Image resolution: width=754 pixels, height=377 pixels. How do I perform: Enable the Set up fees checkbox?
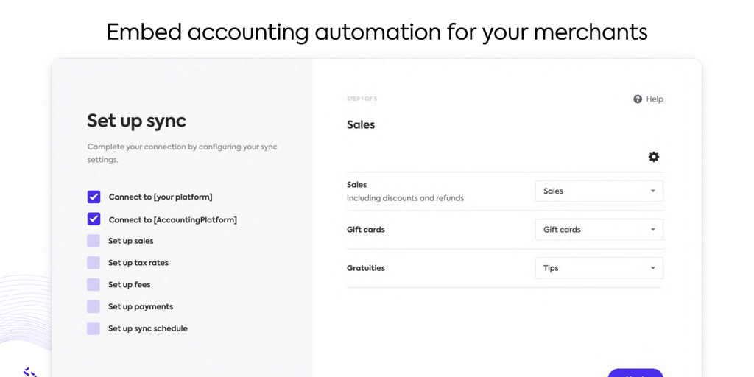pos(94,284)
